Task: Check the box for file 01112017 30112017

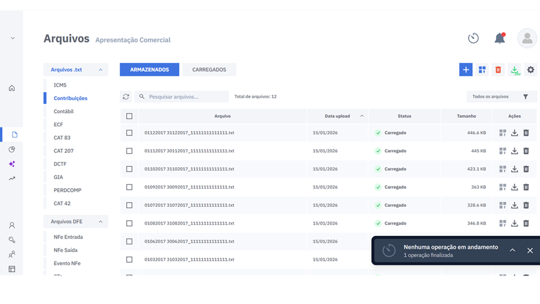Action: (x=129, y=151)
